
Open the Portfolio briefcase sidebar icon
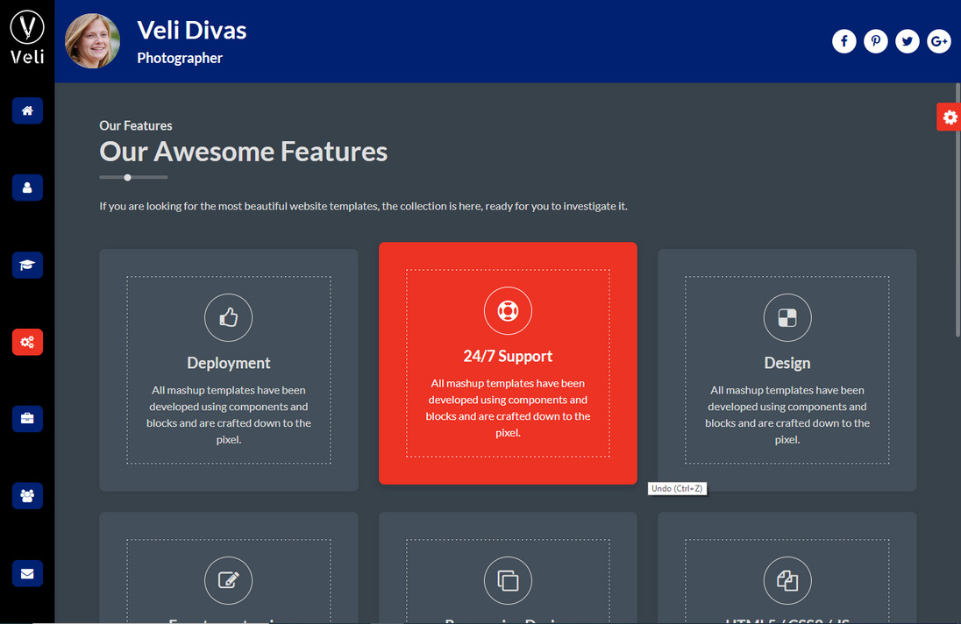[27, 419]
